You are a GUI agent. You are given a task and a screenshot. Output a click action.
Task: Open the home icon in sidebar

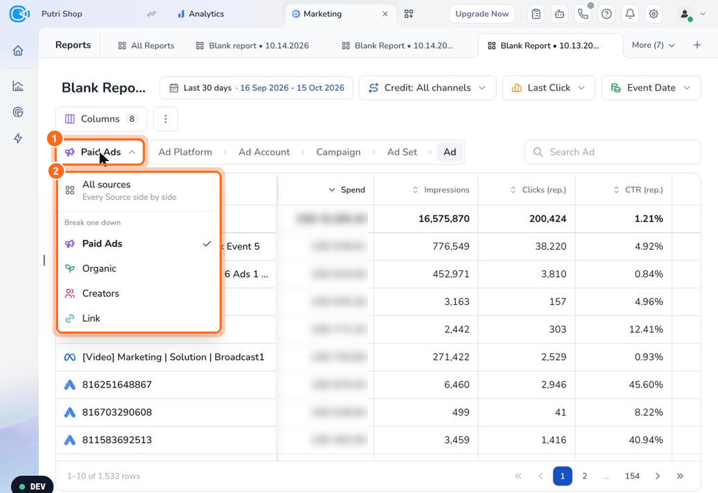coord(18,51)
